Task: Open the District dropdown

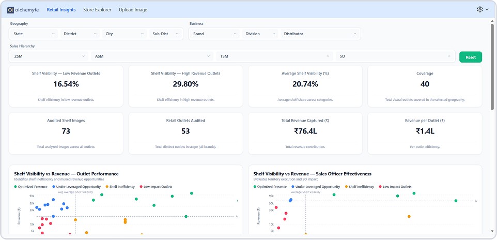Action: click(x=80, y=34)
